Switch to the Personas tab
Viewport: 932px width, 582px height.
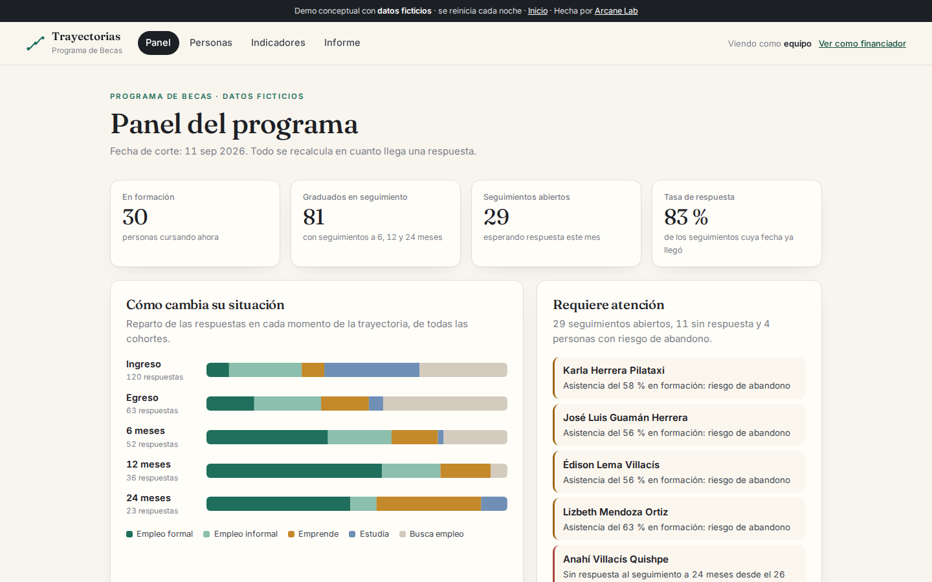[x=211, y=43]
